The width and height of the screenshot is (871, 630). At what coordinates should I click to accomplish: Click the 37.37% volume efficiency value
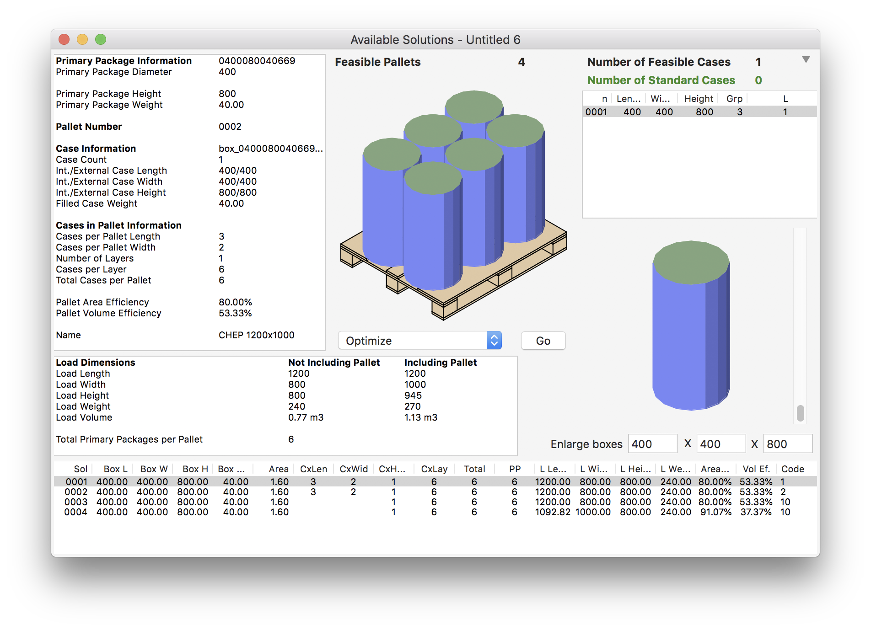pos(756,512)
